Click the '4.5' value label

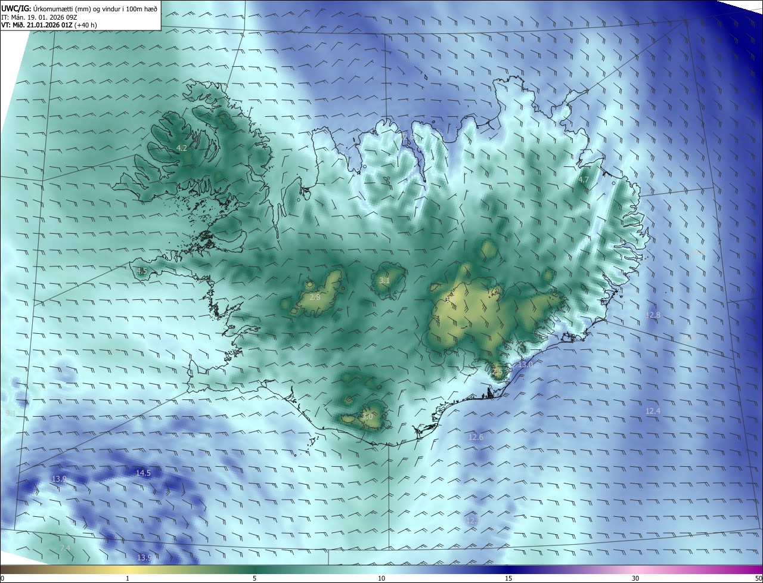tap(142, 271)
